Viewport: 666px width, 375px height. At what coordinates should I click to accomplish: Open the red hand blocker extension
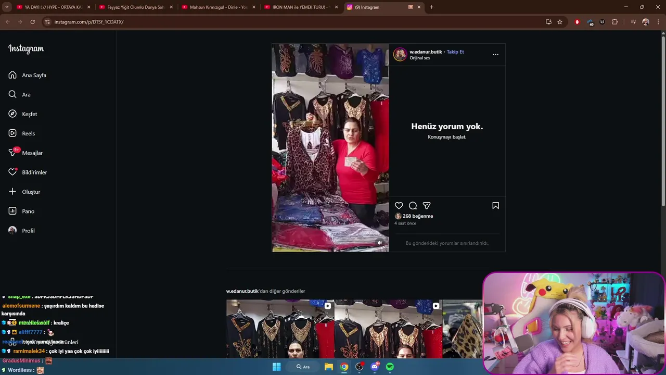(577, 22)
